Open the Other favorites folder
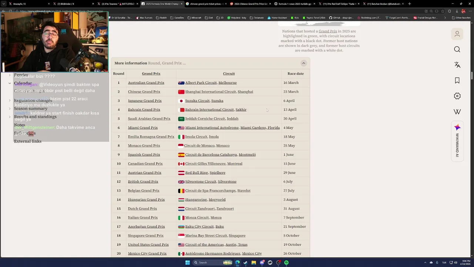The width and height of the screenshot is (474, 267). 461,18
